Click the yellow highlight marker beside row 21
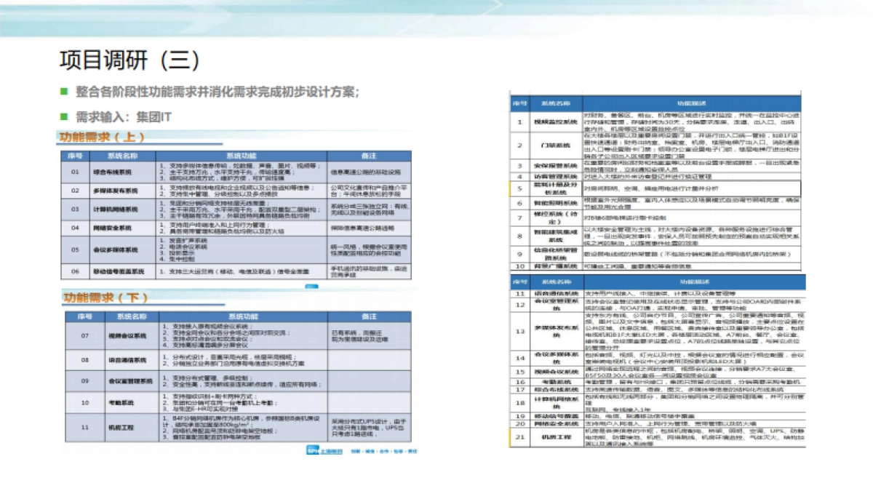 pyautogui.click(x=509, y=437)
